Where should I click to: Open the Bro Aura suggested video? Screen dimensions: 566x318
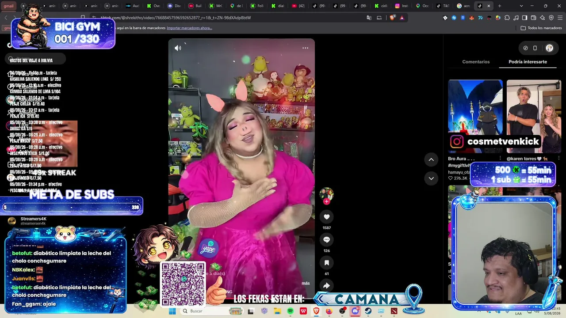click(x=475, y=116)
